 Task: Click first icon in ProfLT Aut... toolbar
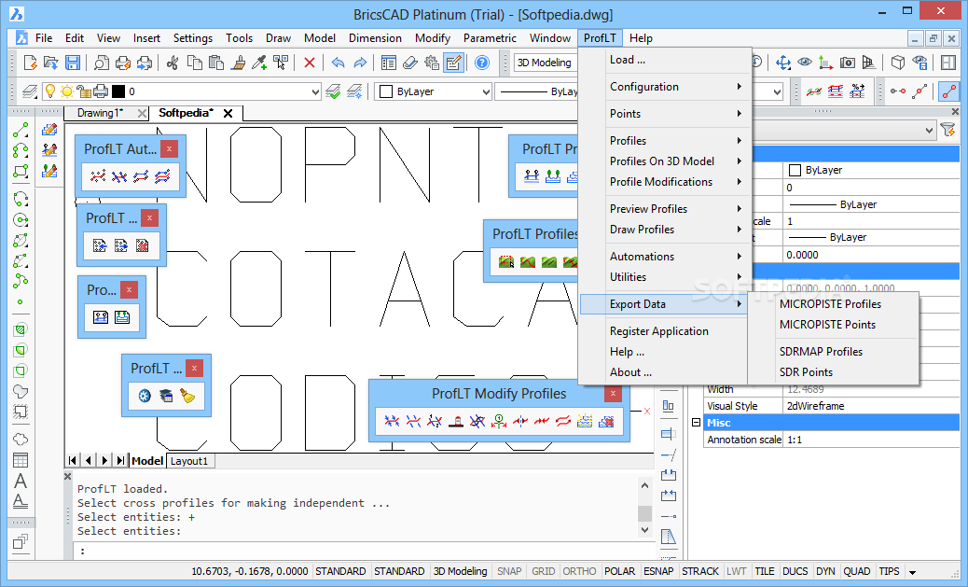coord(98,176)
